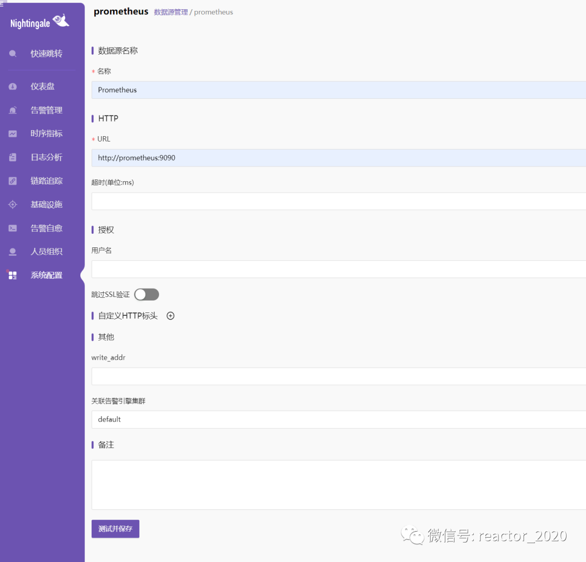
Task: Click the 备注 section heading
Action: tap(106, 445)
